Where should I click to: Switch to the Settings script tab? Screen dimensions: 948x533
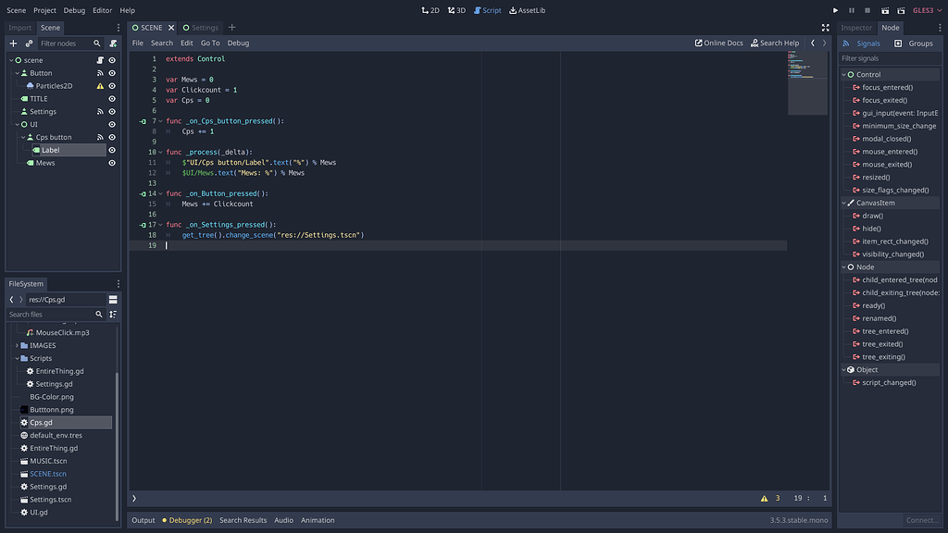point(206,27)
